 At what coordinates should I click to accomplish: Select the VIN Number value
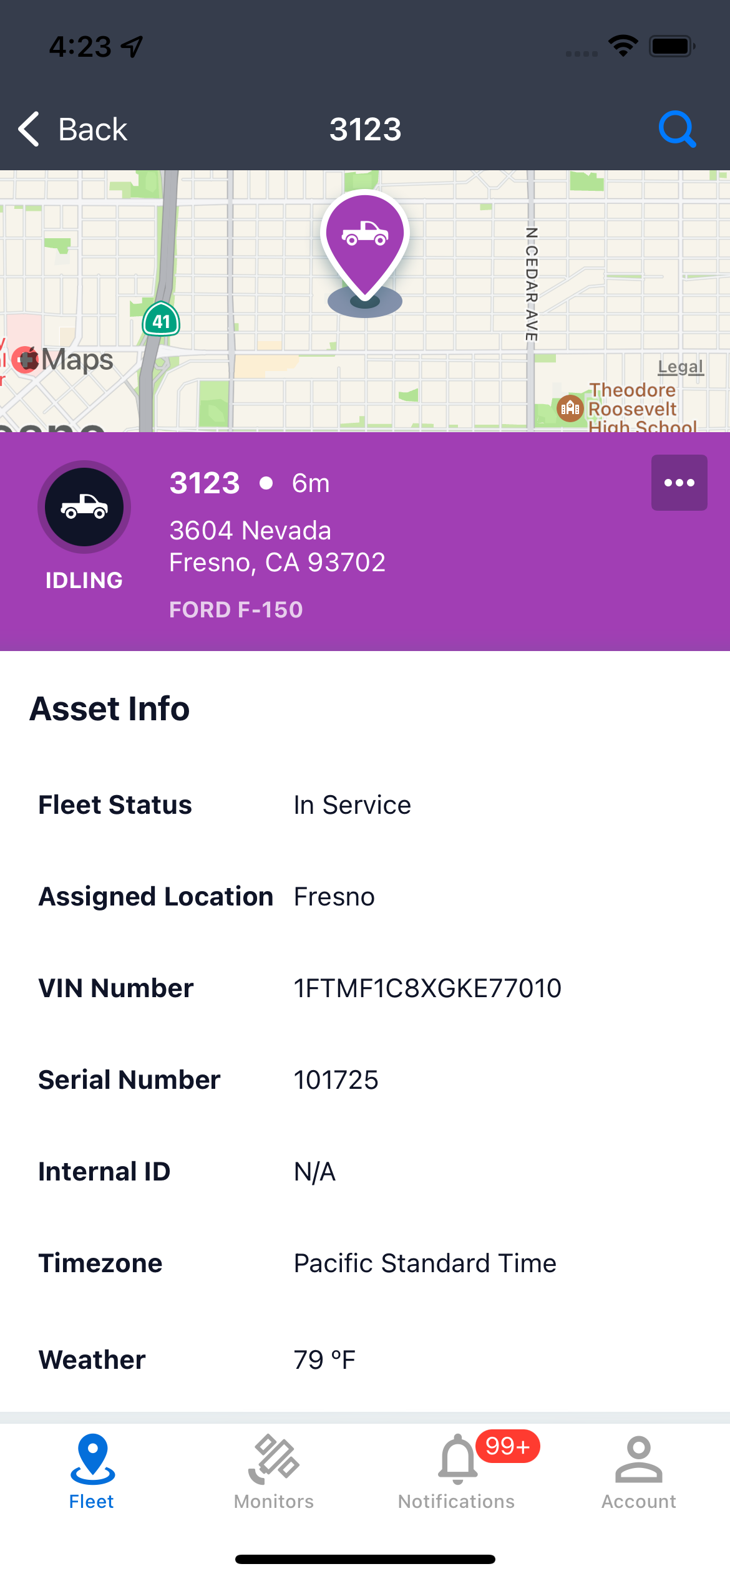pos(427,988)
